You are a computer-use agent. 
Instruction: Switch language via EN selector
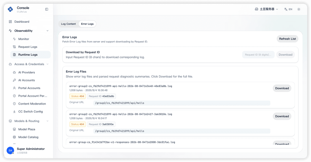288,9
